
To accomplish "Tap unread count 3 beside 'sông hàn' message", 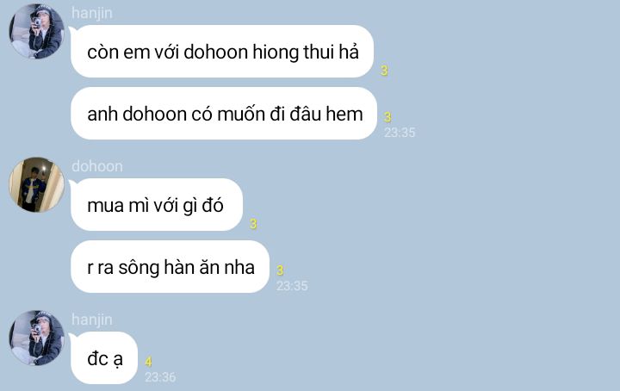I will pos(280,270).
